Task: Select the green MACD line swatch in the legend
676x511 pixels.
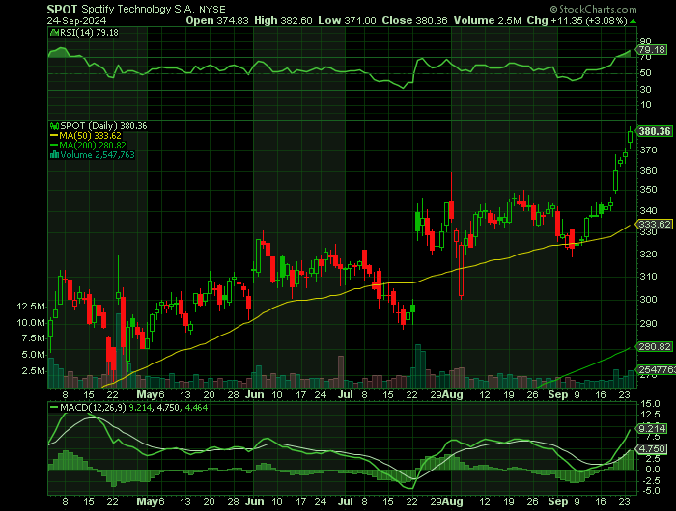Action: tap(54, 407)
